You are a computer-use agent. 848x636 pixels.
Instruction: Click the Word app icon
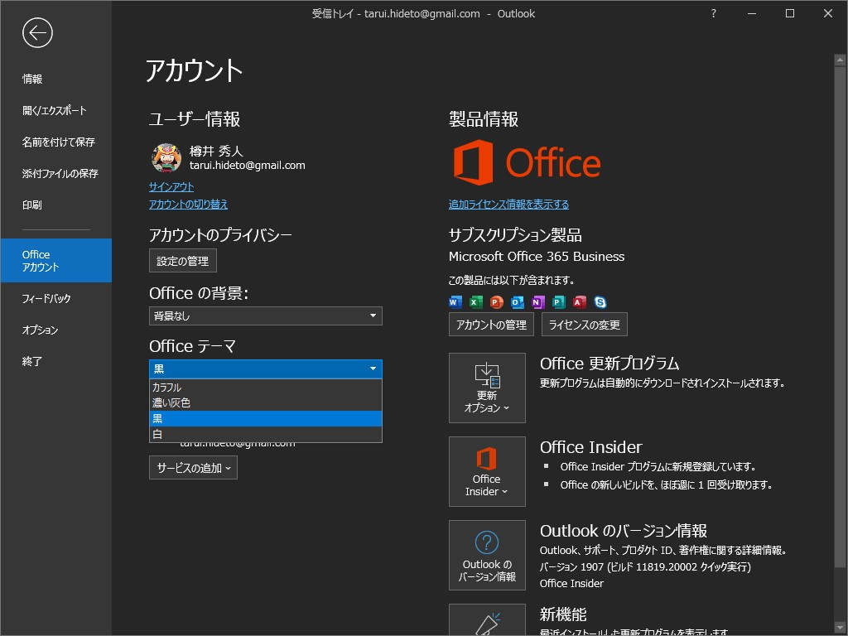point(455,302)
